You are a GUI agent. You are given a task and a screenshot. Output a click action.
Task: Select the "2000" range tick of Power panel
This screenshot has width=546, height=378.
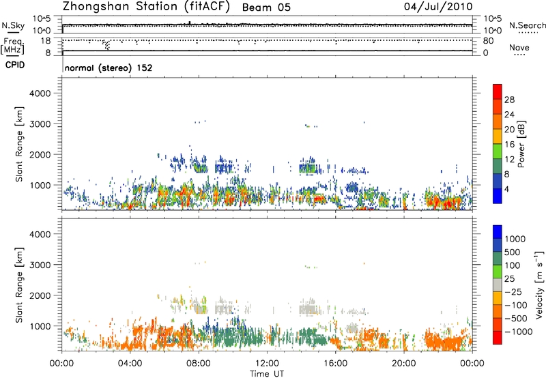(x=40, y=154)
